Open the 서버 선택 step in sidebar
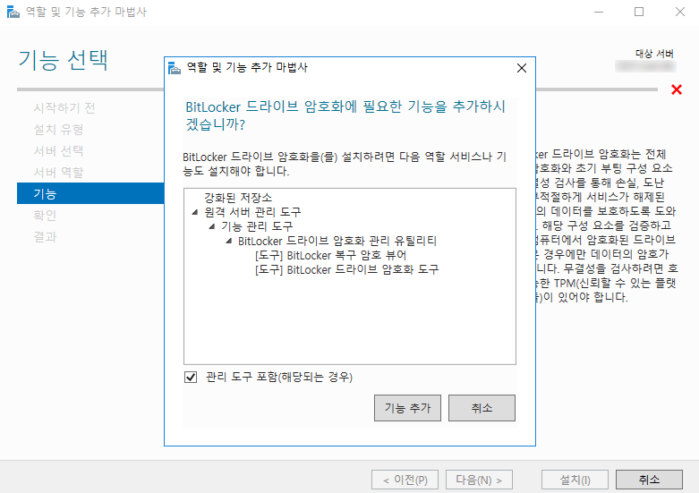699x493 pixels. (58, 150)
